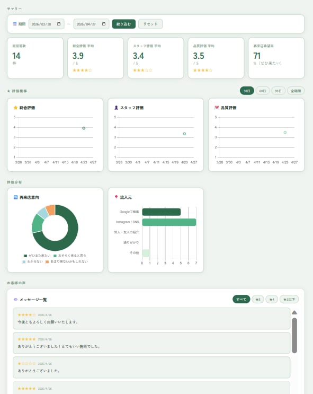Filter messages by ★4
The image size is (313, 394).
[272, 299]
